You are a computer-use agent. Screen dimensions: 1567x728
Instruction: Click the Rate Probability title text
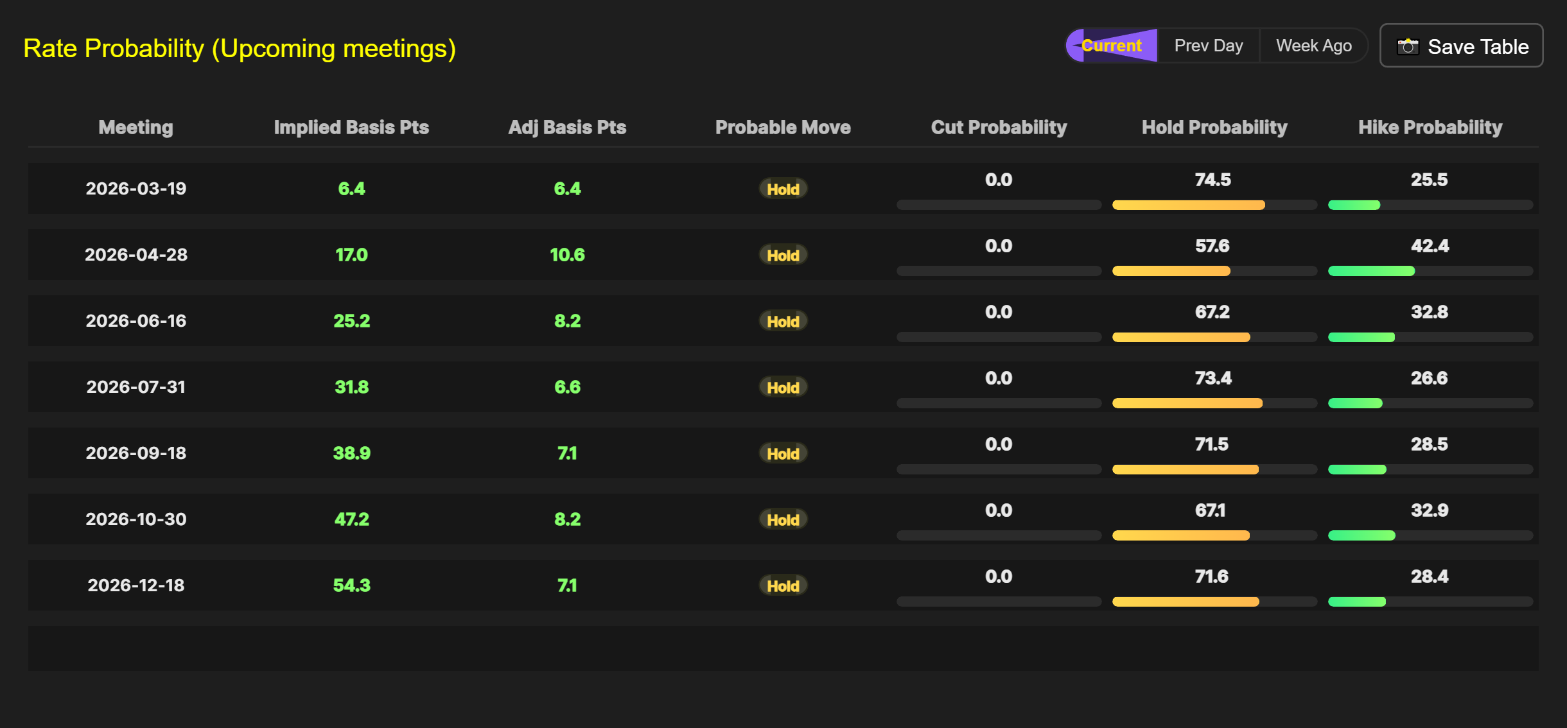point(240,49)
